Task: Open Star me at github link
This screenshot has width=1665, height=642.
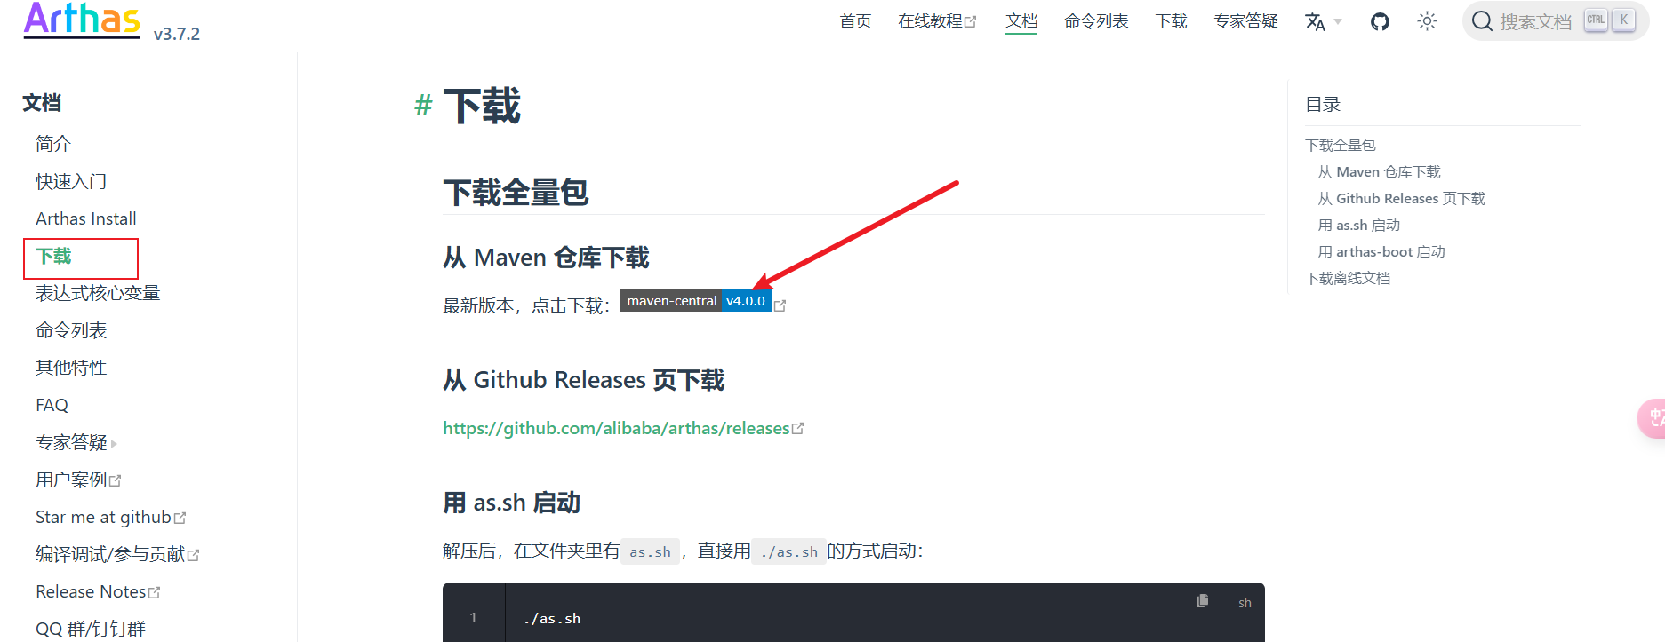Action: 103,517
